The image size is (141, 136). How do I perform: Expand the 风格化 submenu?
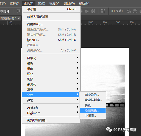click(51, 58)
